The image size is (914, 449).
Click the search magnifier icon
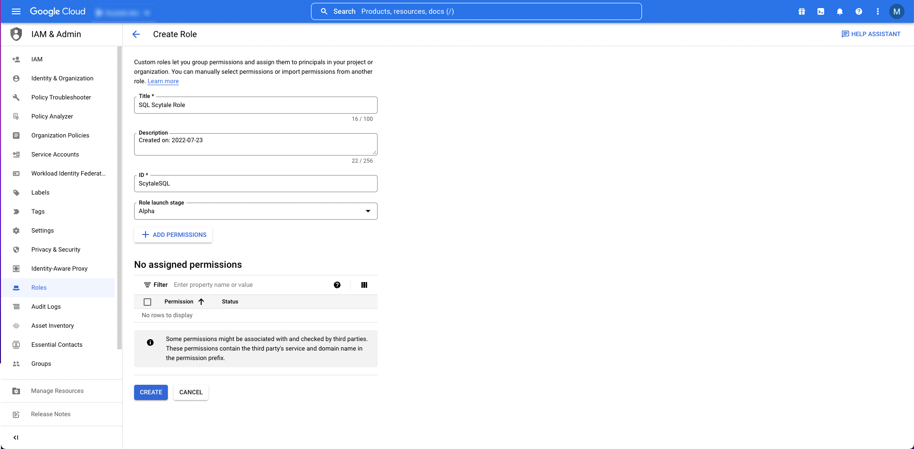tap(324, 11)
